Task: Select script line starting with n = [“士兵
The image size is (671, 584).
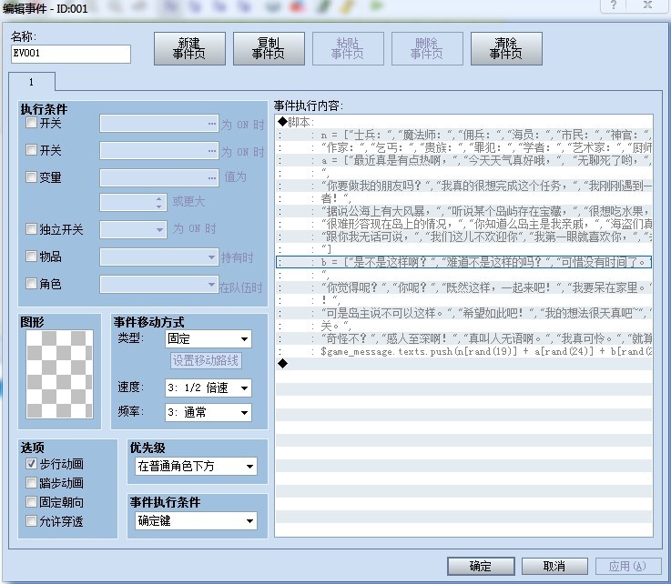Action: tap(464, 136)
